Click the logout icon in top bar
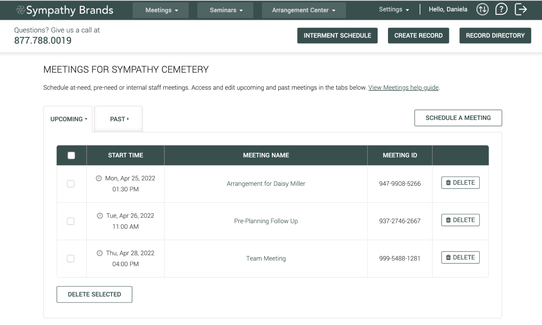Viewport: 542px width, 325px height. (521, 9)
